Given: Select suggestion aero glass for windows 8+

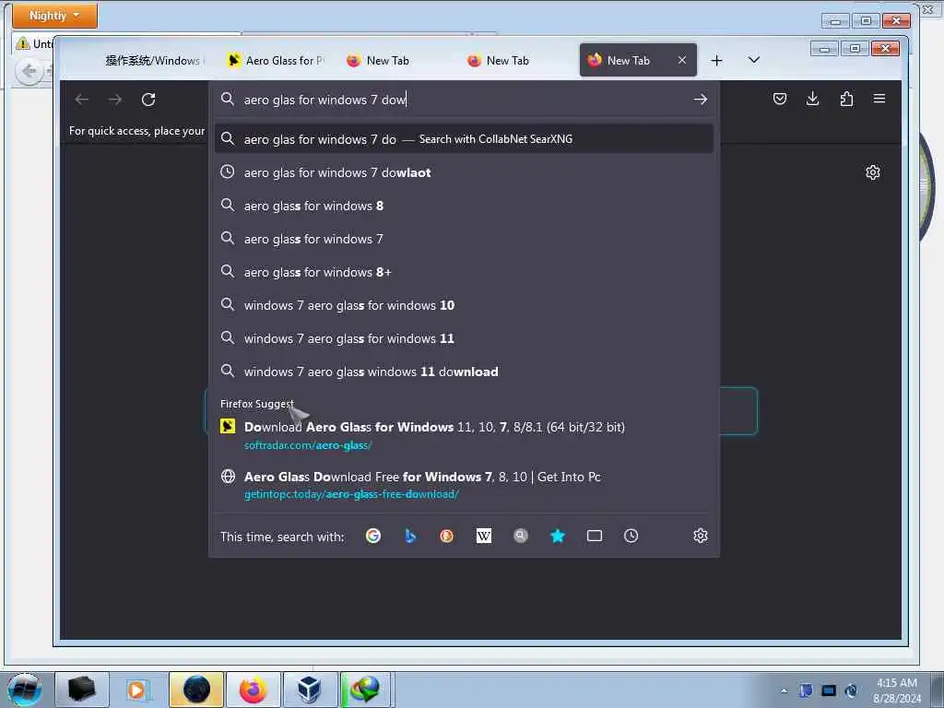Looking at the screenshot, I should click(464, 272).
